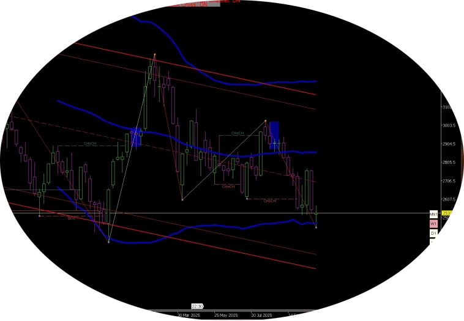Screen dimensions: 464x321
Task: Click the yellow current price label
Action: coord(447,213)
